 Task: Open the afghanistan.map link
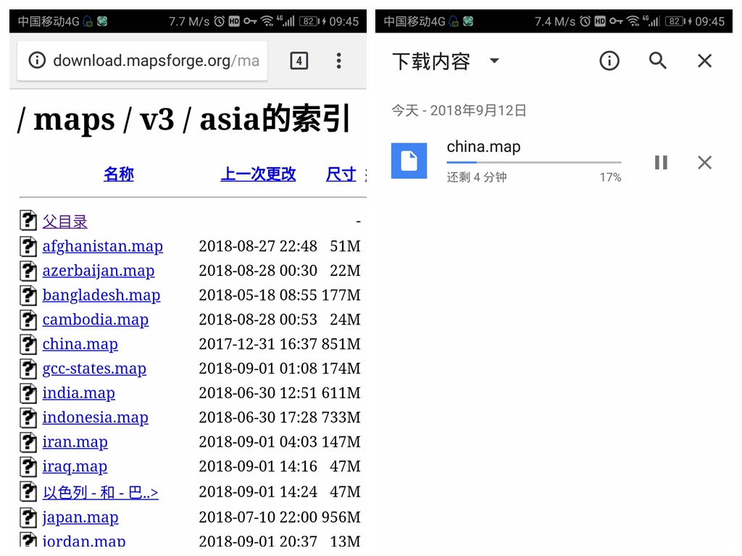102,246
